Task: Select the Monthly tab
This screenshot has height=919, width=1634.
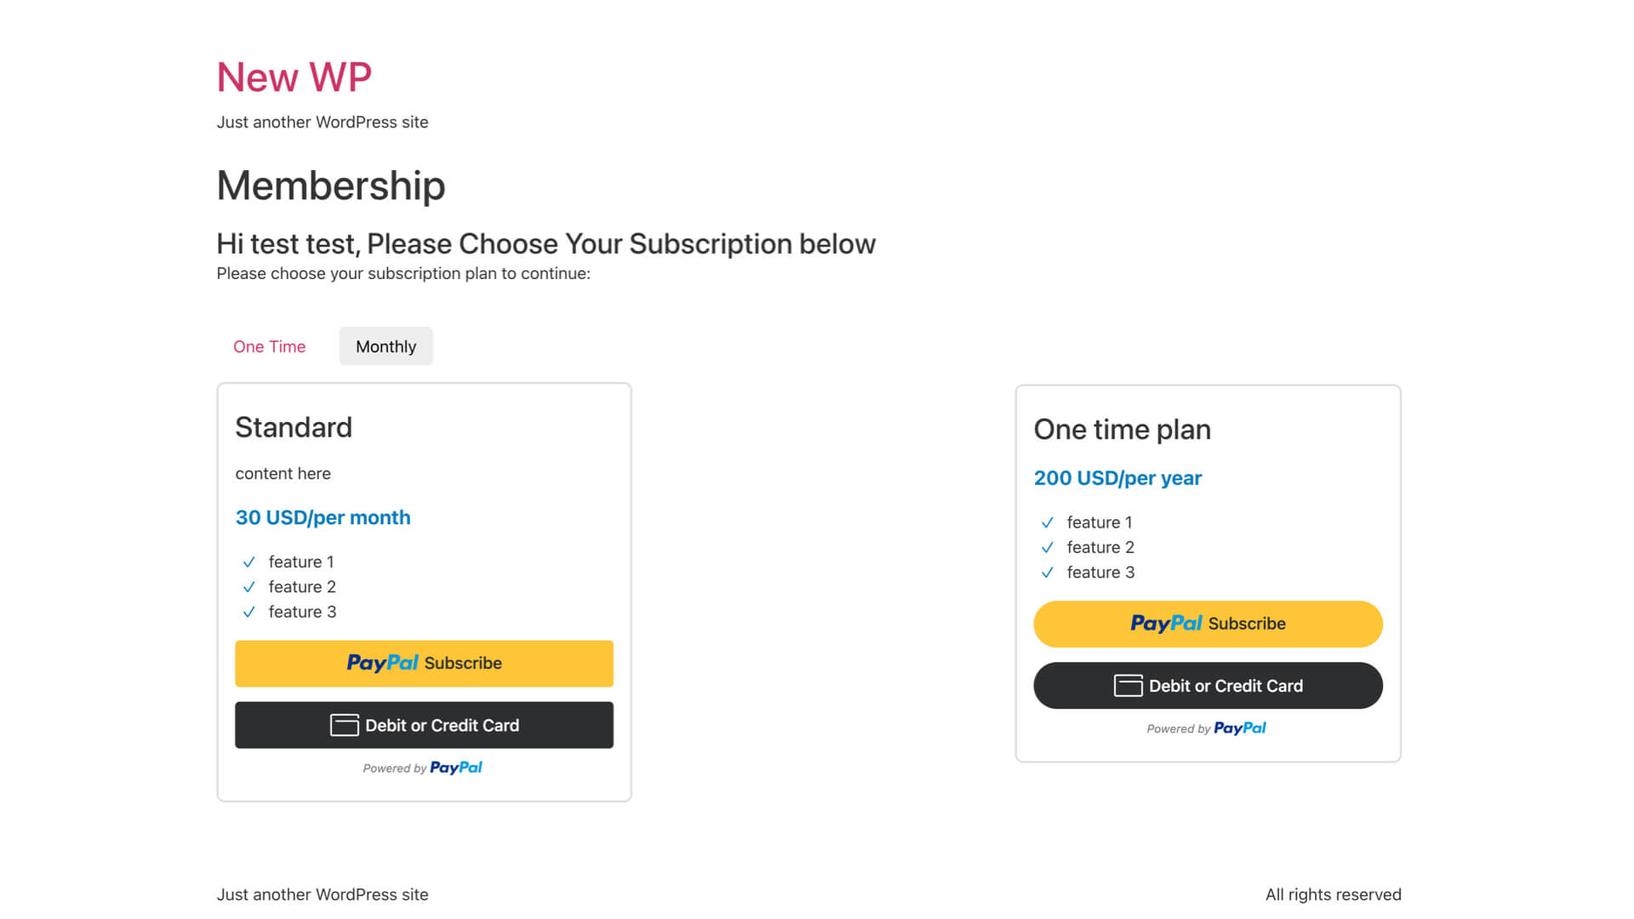Action: 386,346
